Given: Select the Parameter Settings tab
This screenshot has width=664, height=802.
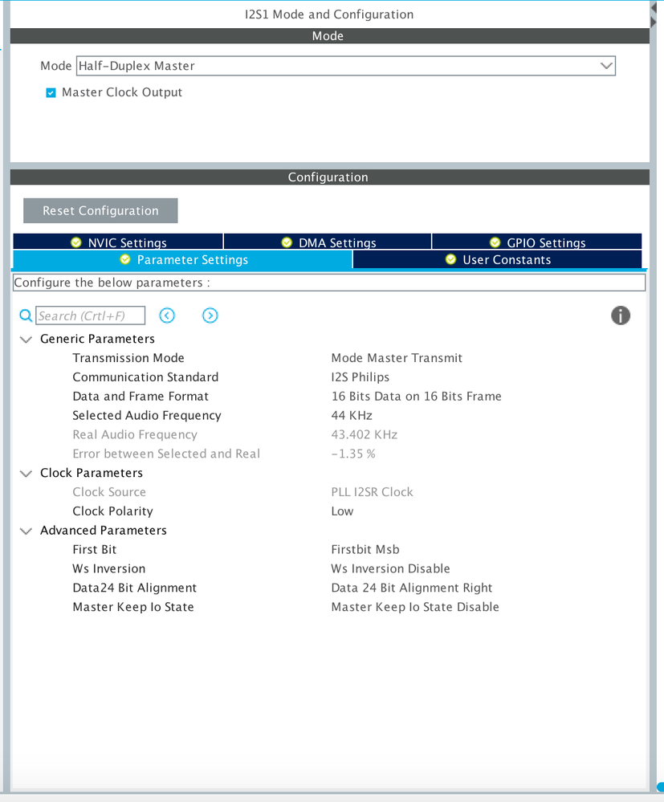Looking at the screenshot, I should tap(182, 259).
